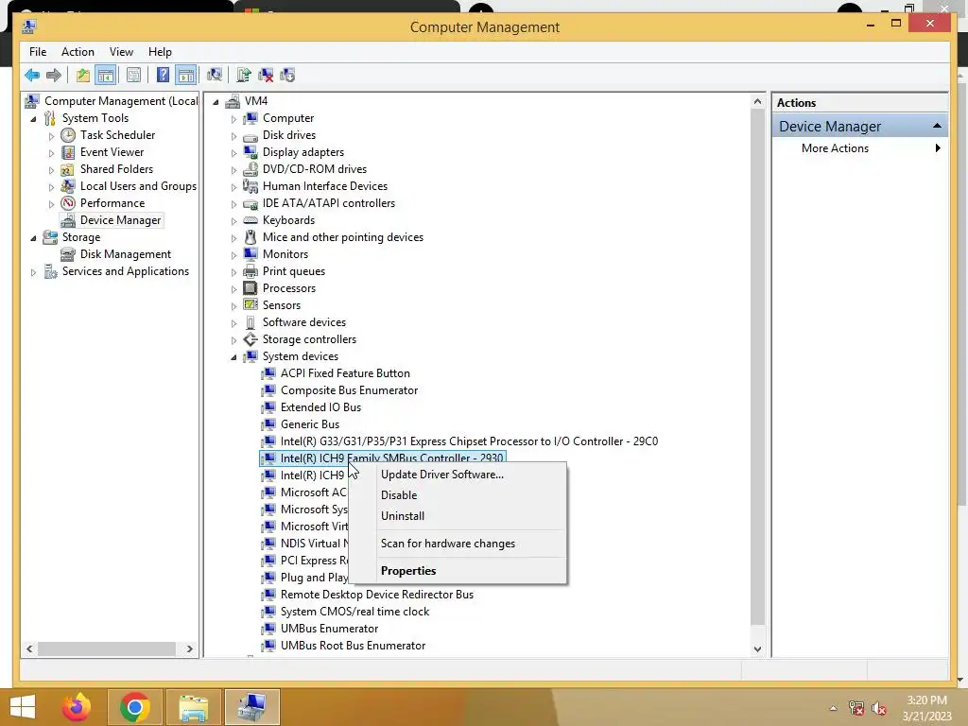Select Composite Bus Enumerator device

(349, 390)
